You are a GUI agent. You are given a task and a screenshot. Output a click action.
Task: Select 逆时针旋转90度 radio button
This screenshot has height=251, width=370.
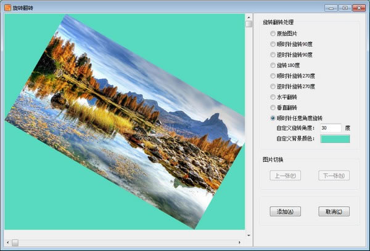(273, 55)
